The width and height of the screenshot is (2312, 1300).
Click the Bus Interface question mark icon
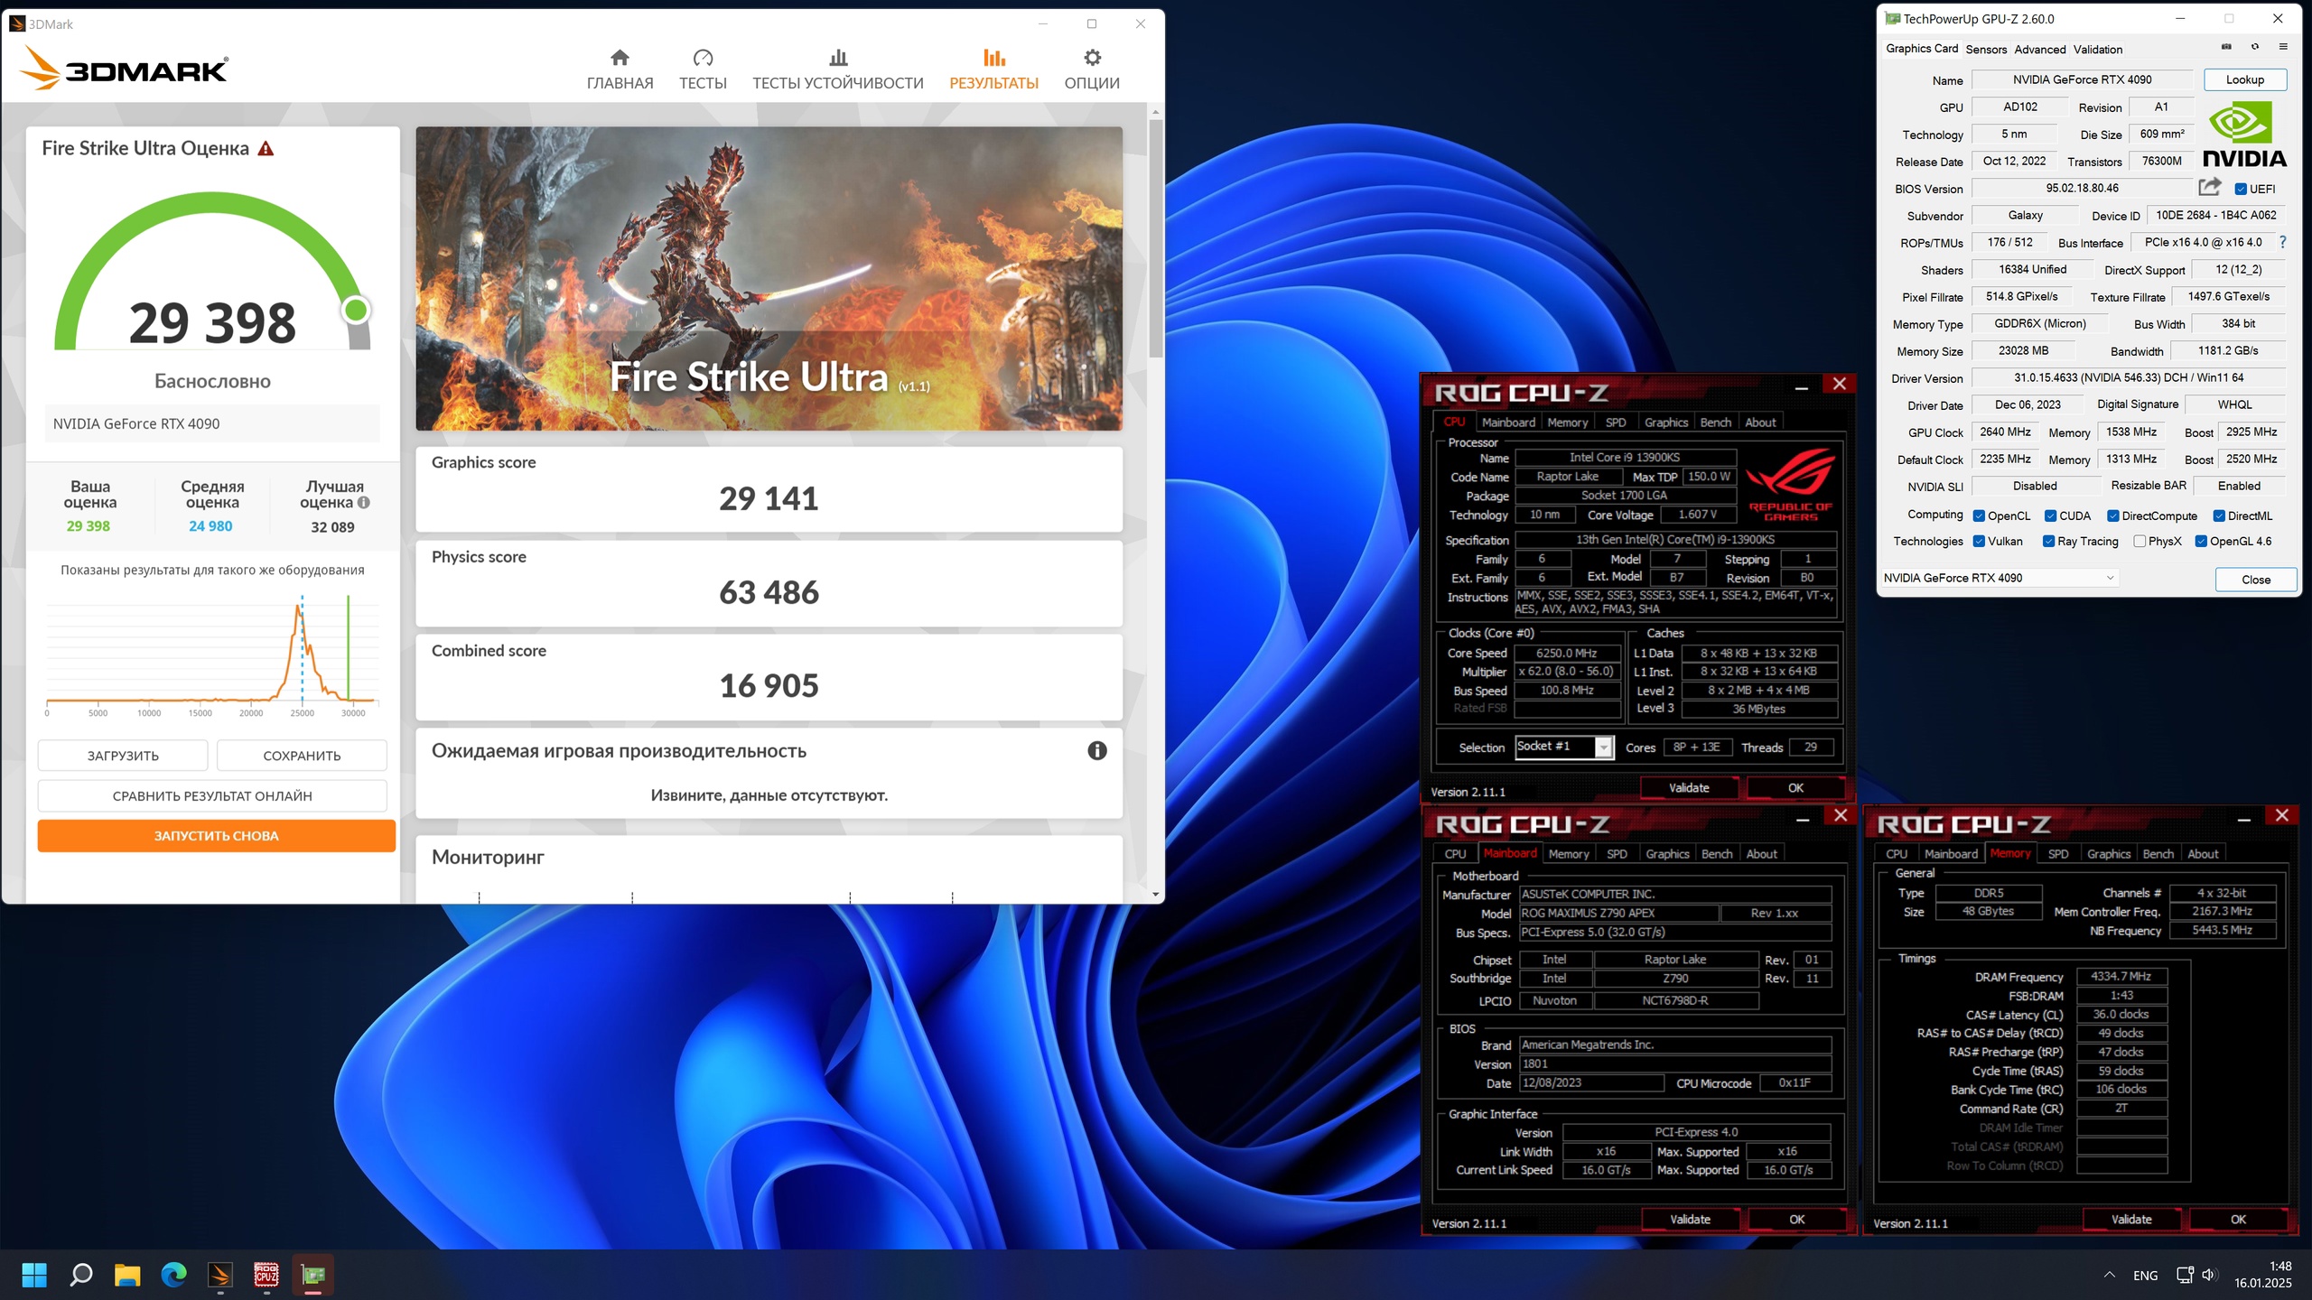coord(2283,242)
